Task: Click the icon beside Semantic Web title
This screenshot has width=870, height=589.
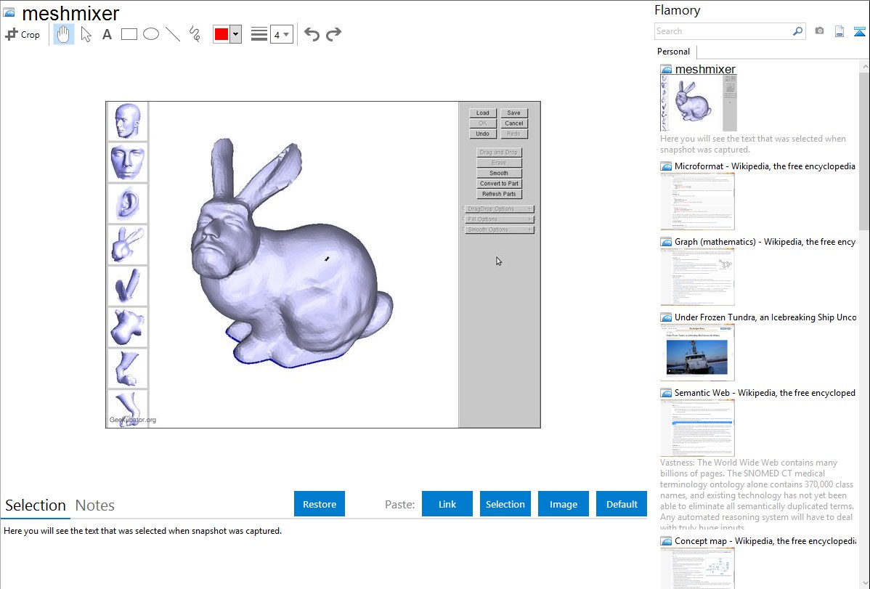Action: (x=666, y=393)
